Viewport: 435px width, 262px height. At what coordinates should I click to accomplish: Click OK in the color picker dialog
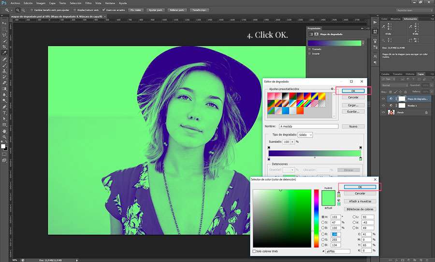(x=359, y=187)
